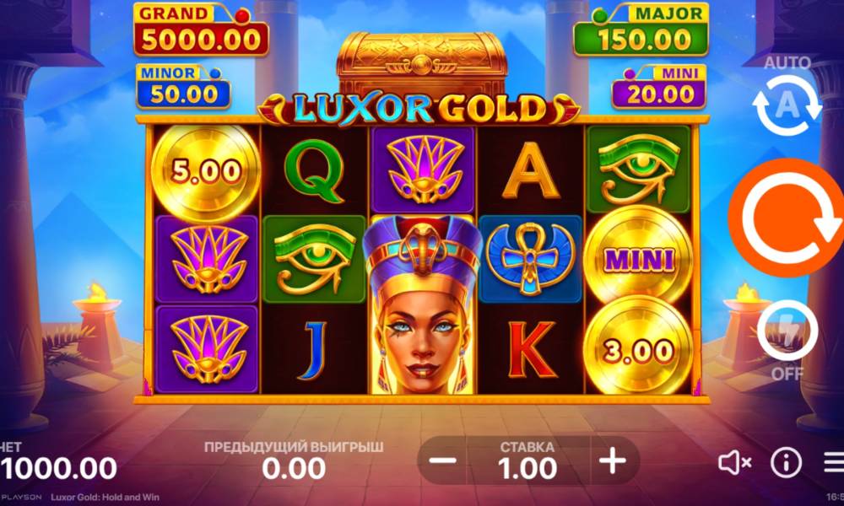
Task: Click the Cleopatra queen symbol
Action: 422,304
